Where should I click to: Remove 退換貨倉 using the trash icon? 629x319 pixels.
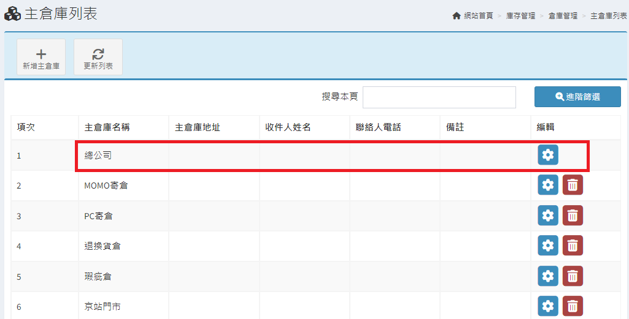coord(573,246)
